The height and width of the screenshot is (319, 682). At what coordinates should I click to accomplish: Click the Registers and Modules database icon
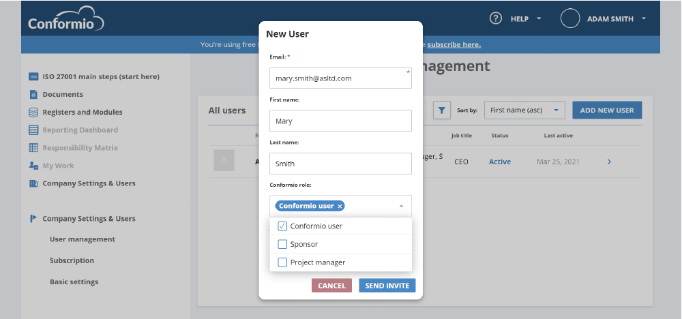33,112
